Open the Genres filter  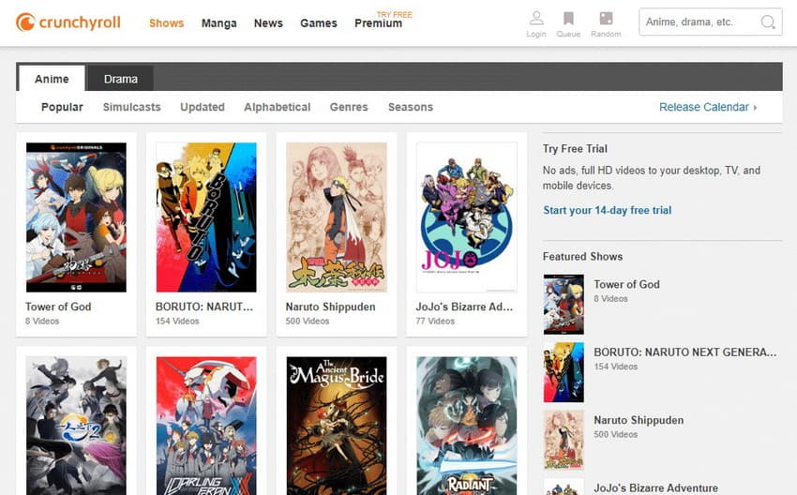tap(349, 107)
